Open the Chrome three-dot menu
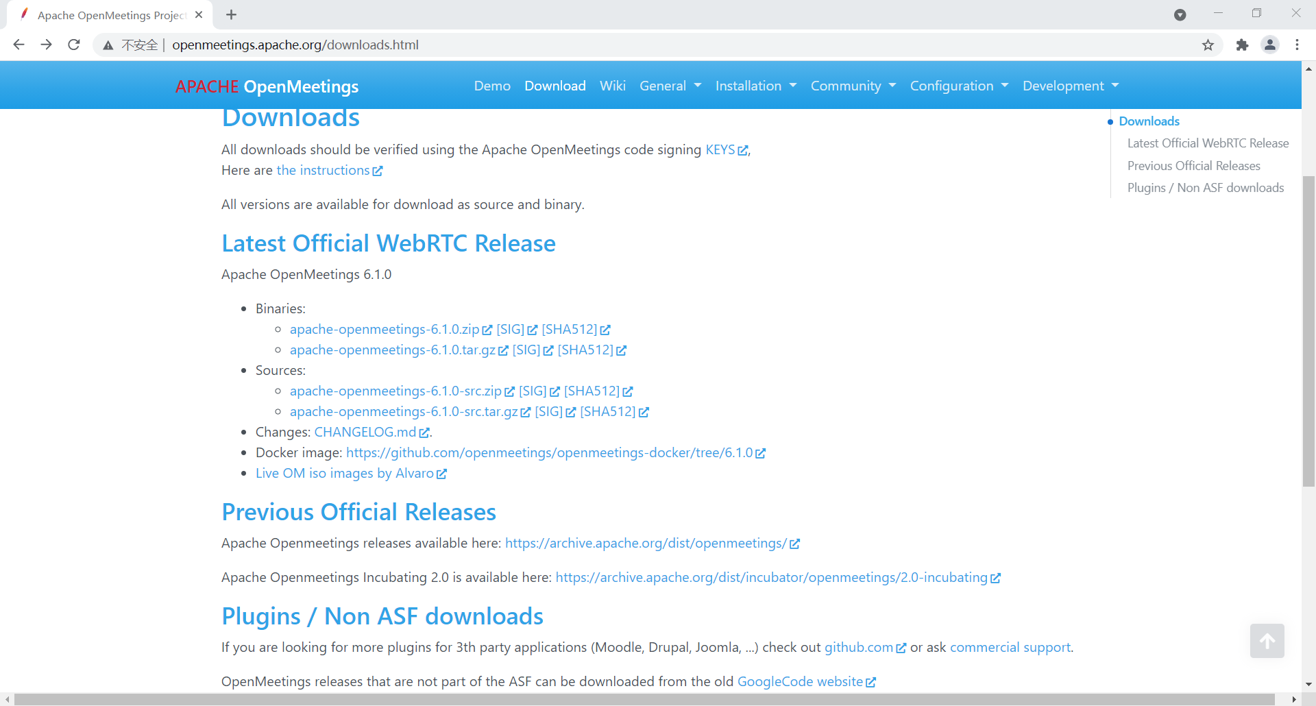 coord(1297,45)
